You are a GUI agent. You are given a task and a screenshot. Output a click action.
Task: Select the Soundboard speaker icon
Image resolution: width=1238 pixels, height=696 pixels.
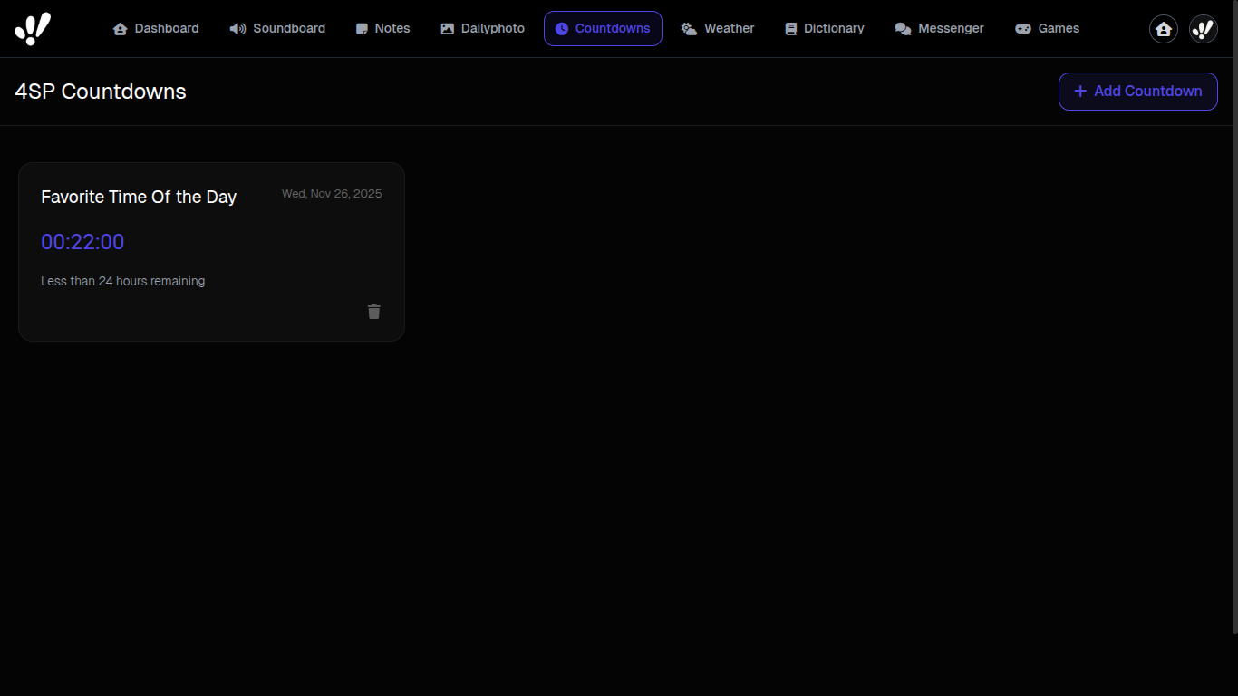click(x=237, y=28)
